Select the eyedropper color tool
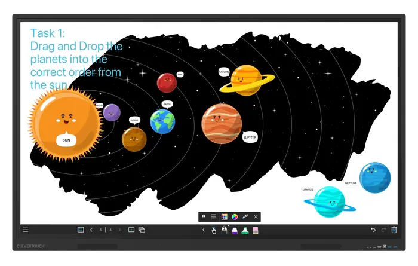 (x=245, y=216)
